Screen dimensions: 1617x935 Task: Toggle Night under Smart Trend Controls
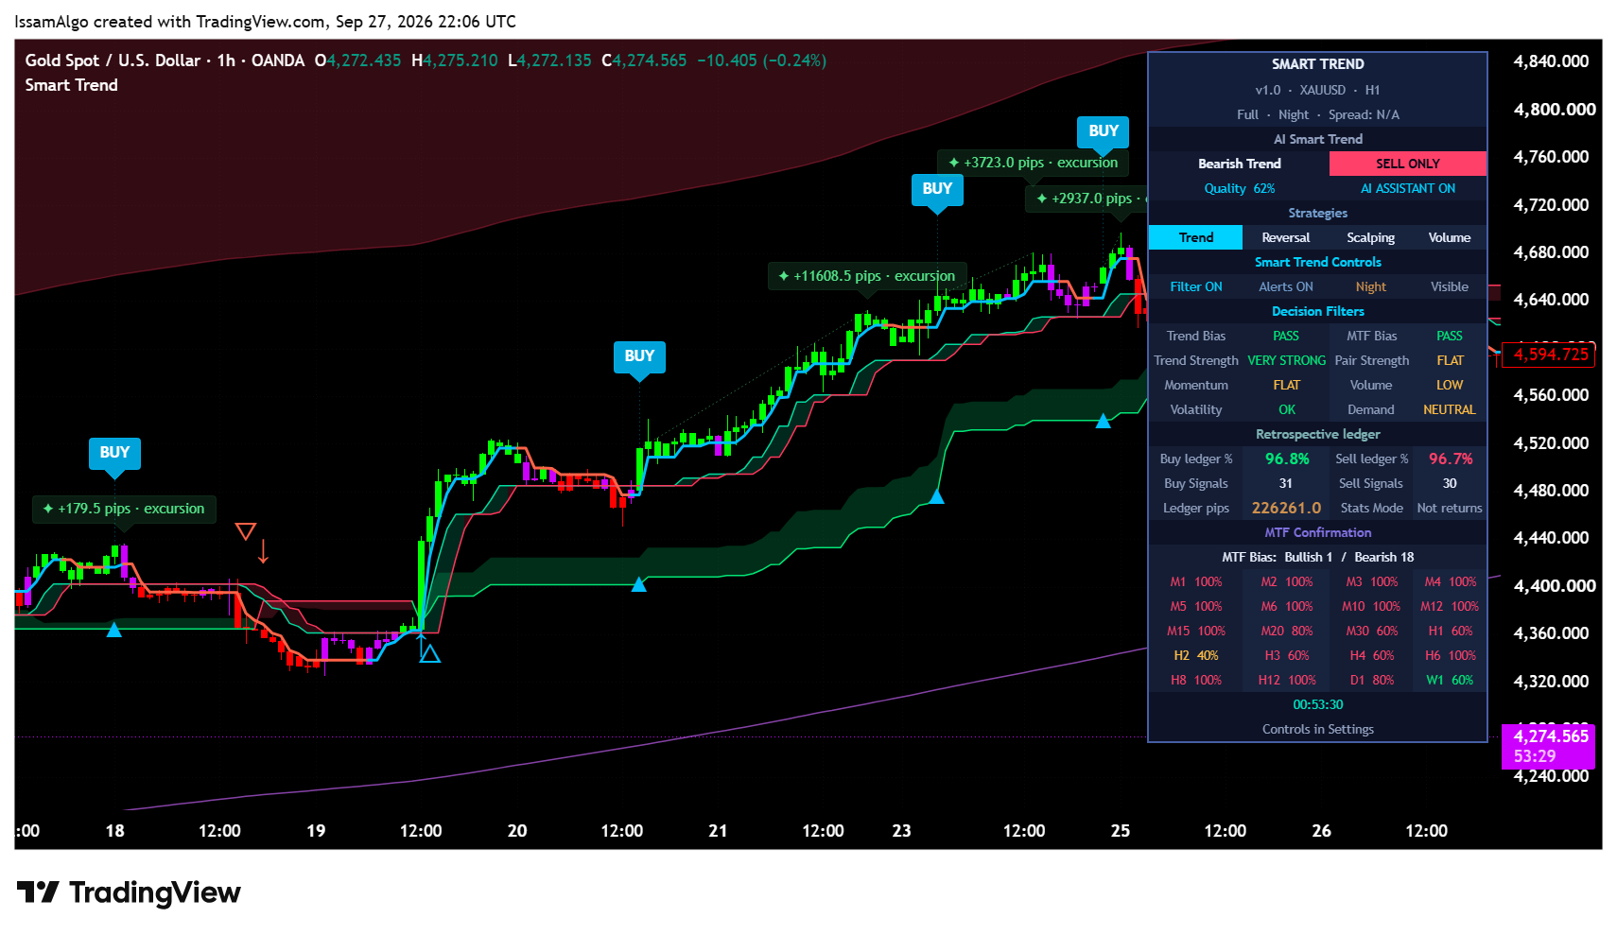pyautogui.click(x=1370, y=286)
